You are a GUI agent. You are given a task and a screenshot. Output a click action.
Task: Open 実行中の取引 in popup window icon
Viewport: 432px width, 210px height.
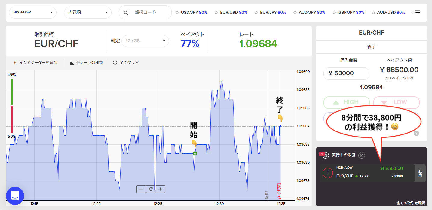tap(362, 155)
